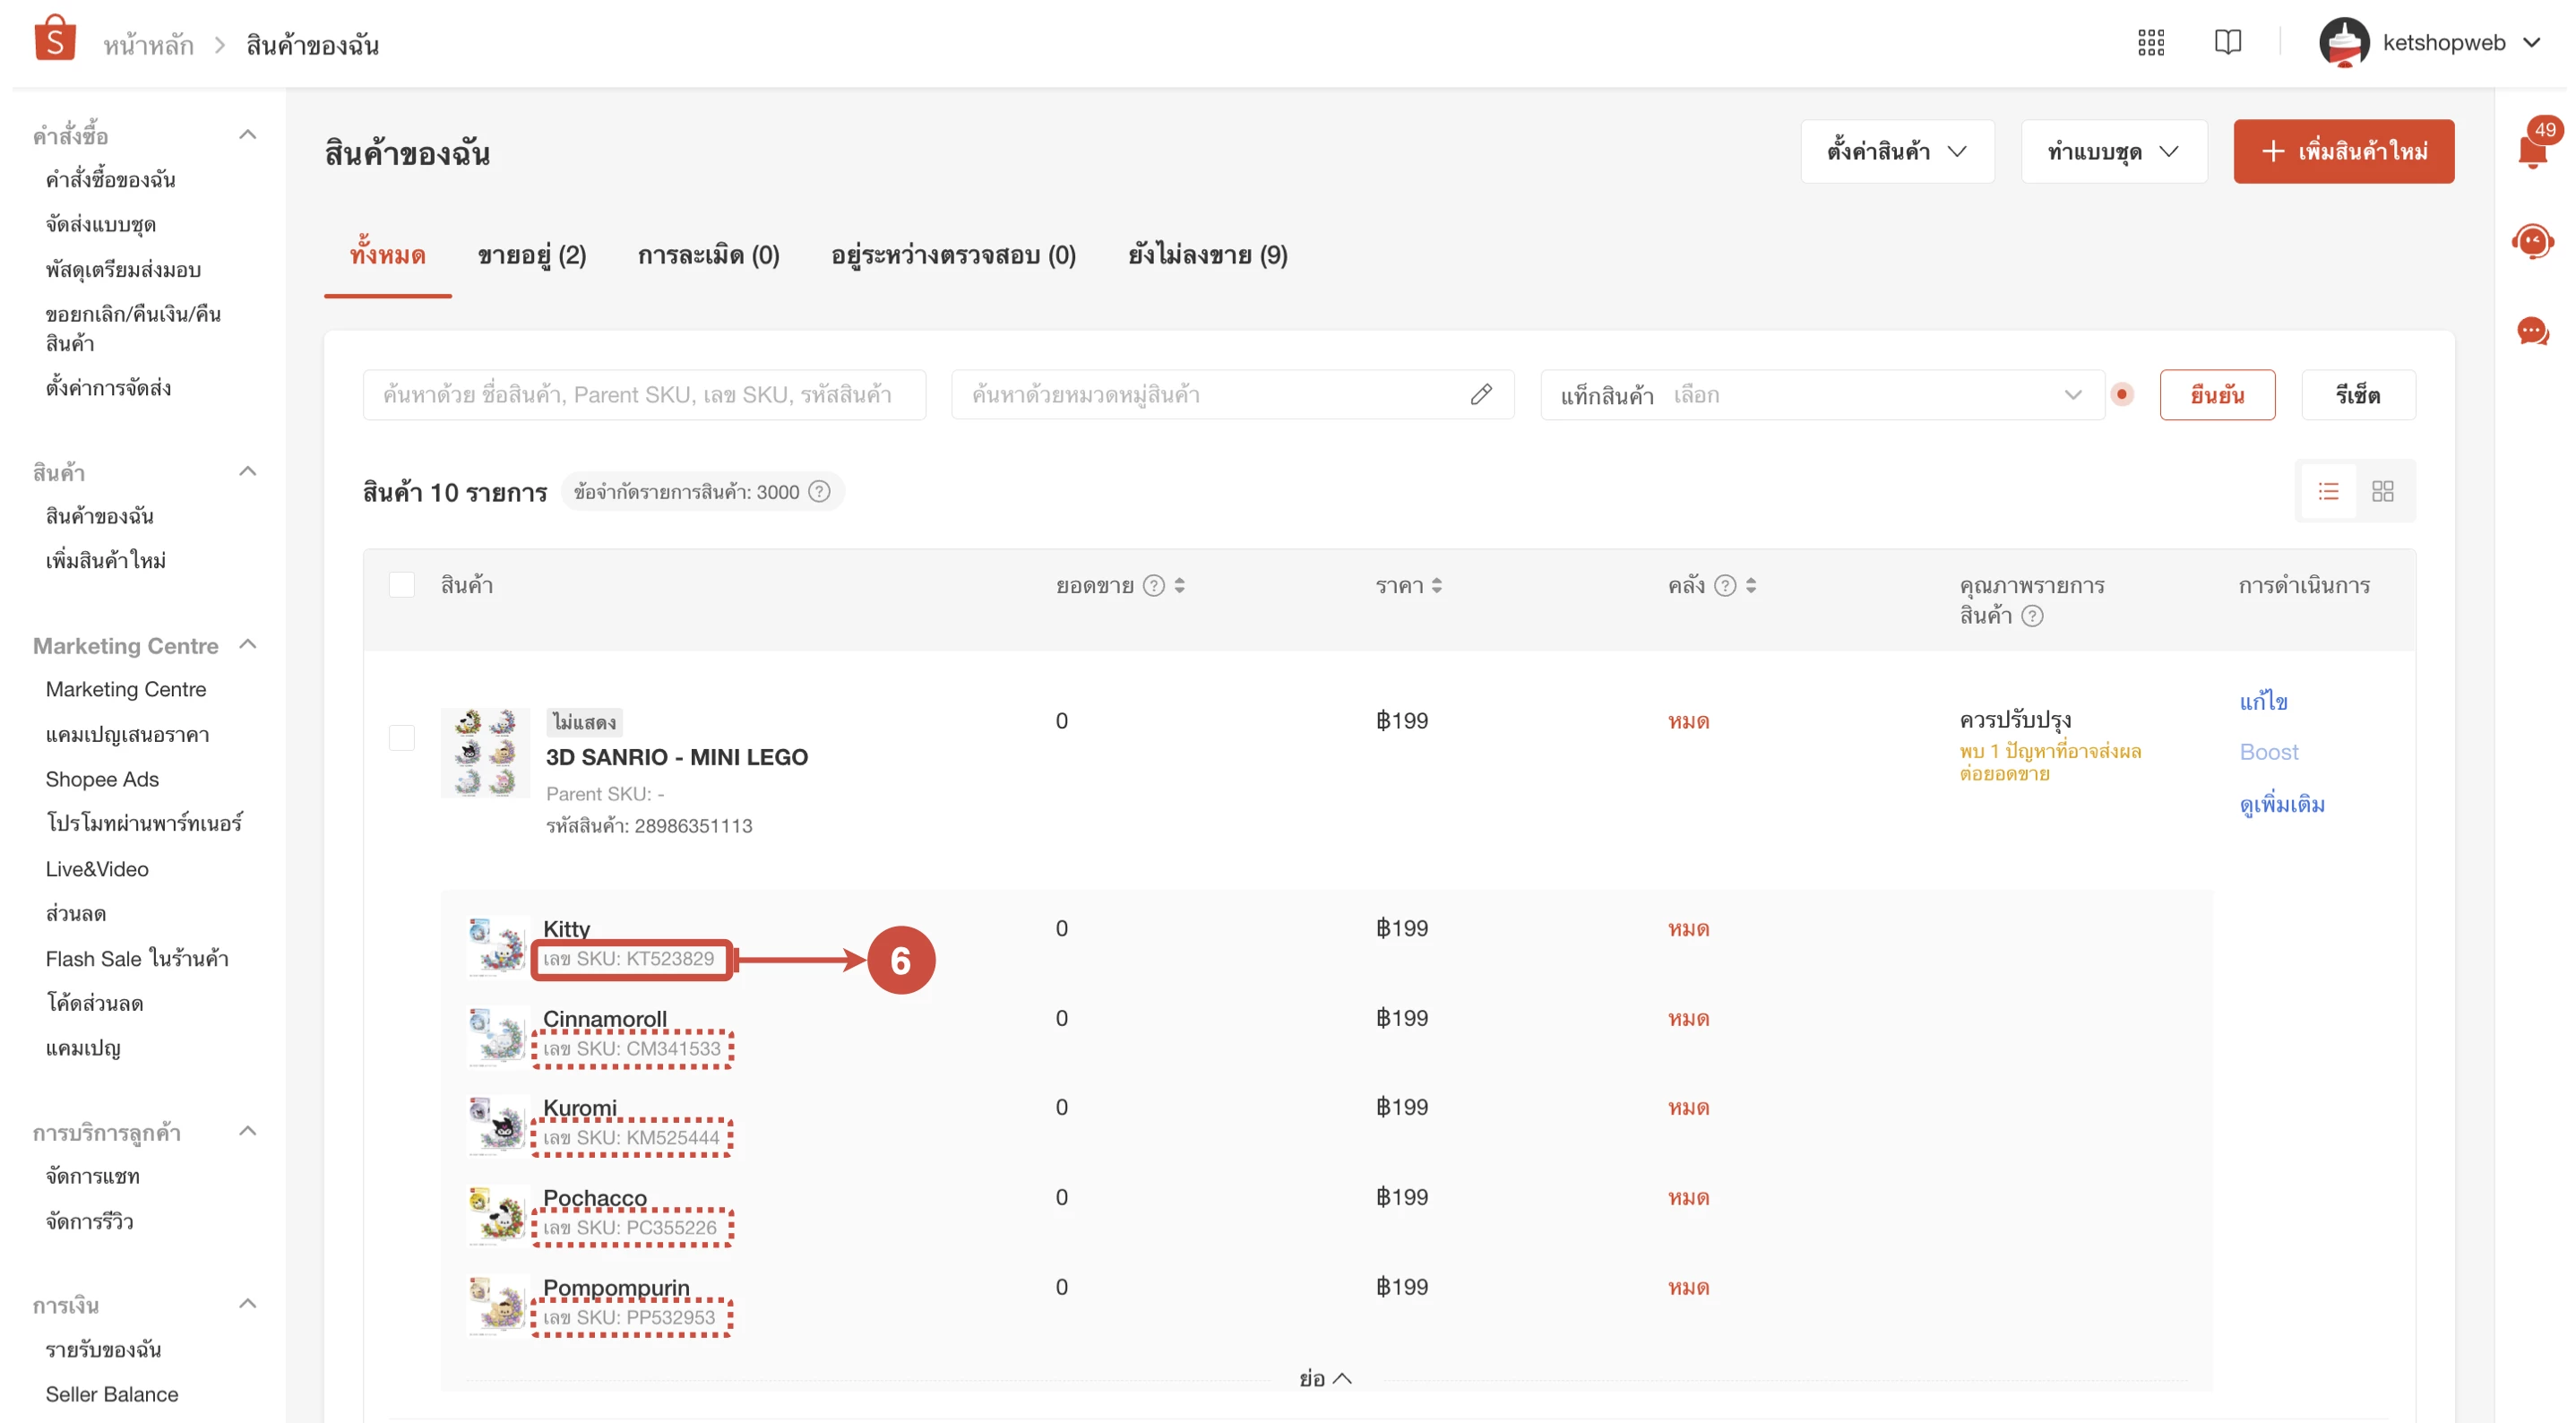
Task: Click the help icon next to product limit 3000
Action: pyautogui.click(x=819, y=492)
